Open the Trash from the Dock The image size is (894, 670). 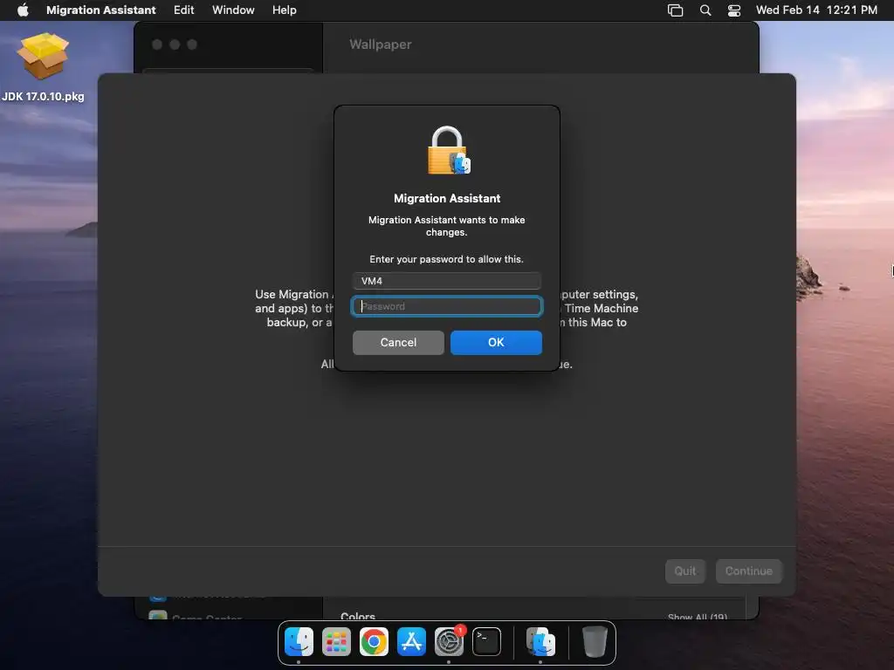pyautogui.click(x=595, y=641)
